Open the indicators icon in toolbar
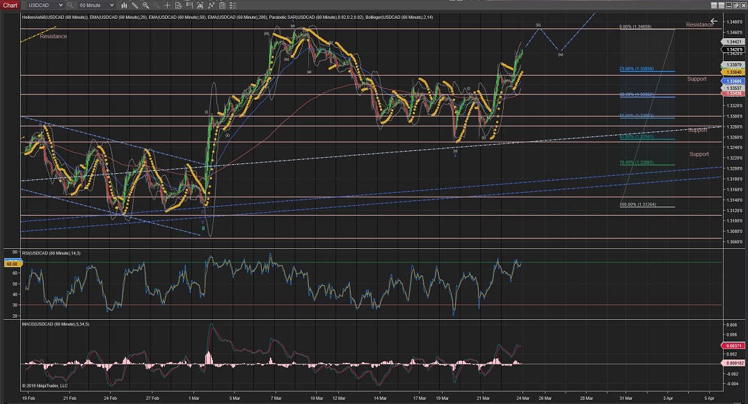 pos(199,5)
